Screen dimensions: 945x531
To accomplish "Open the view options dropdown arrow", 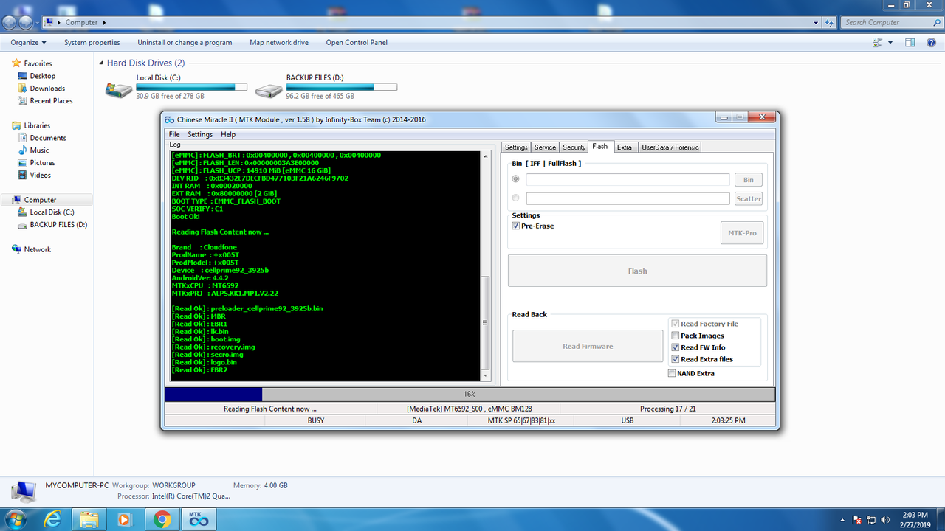I will [x=890, y=43].
